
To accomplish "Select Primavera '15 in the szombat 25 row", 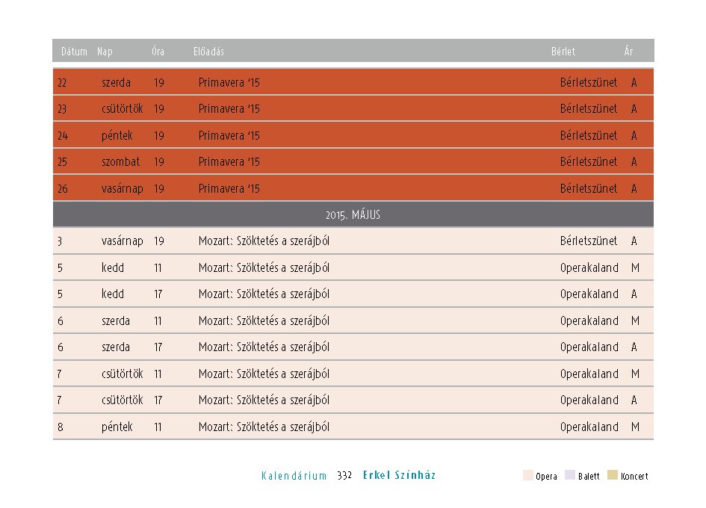I will [229, 161].
